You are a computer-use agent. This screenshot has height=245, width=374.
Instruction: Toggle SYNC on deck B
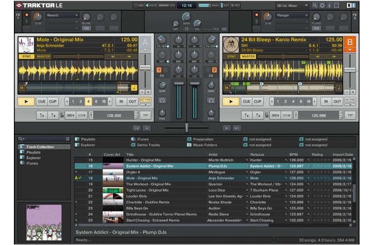tap(231, 57)
